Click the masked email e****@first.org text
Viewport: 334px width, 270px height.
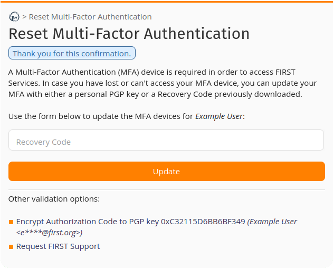tap(48, 233)
